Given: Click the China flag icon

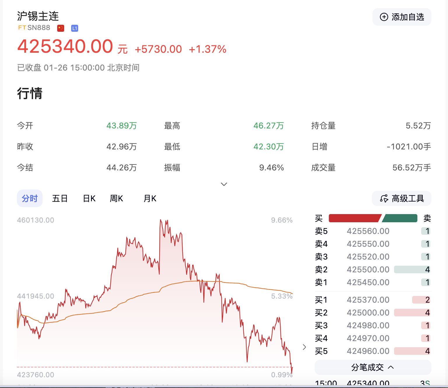Looking at the screenshot, I should (61, 28).
